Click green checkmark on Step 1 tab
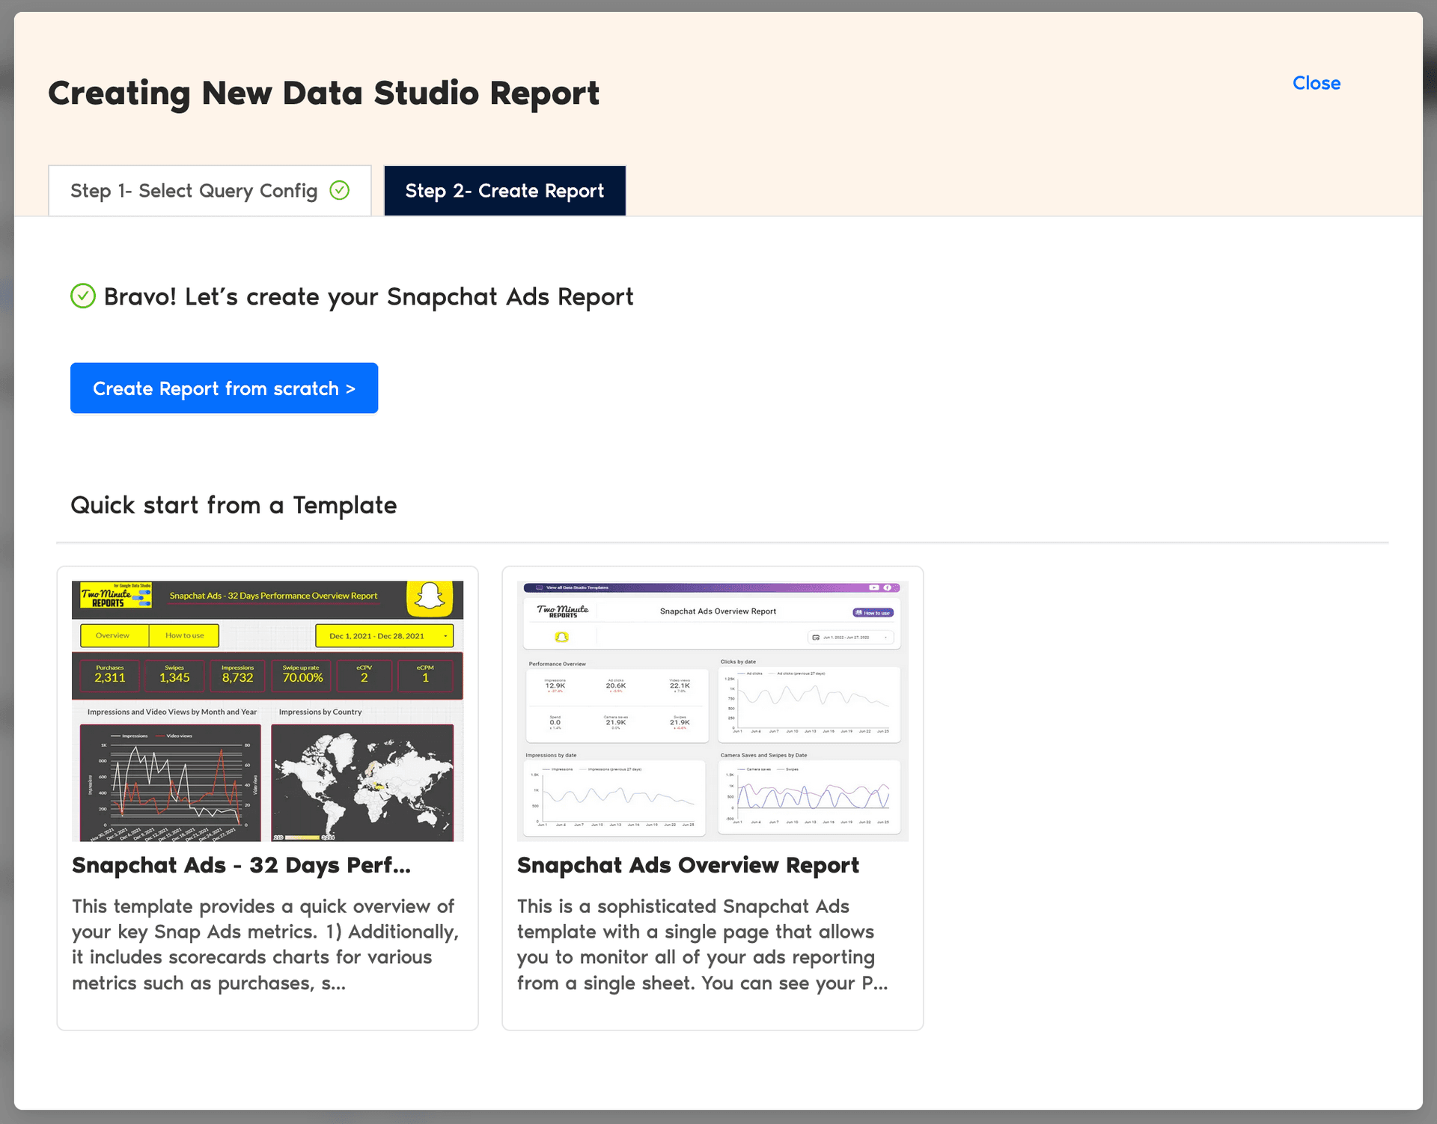 click(340, 190)
